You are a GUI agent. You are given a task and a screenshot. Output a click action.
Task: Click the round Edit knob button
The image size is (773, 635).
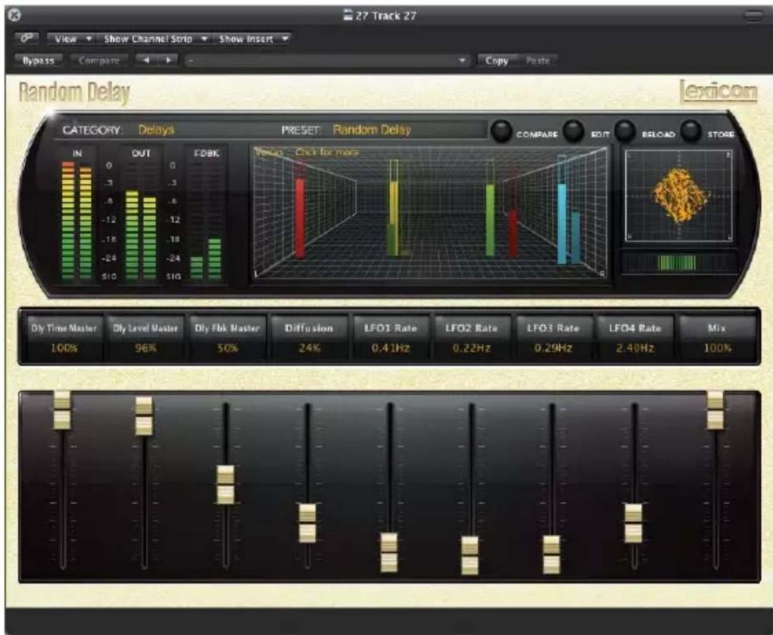pos(573,131)
